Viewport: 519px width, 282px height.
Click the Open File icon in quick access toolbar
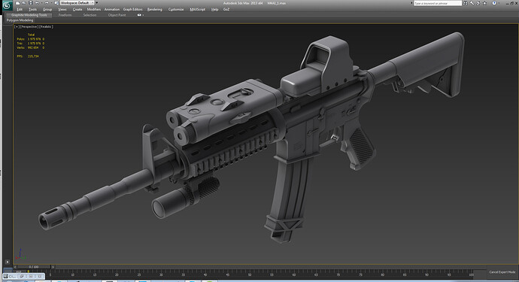24,3
